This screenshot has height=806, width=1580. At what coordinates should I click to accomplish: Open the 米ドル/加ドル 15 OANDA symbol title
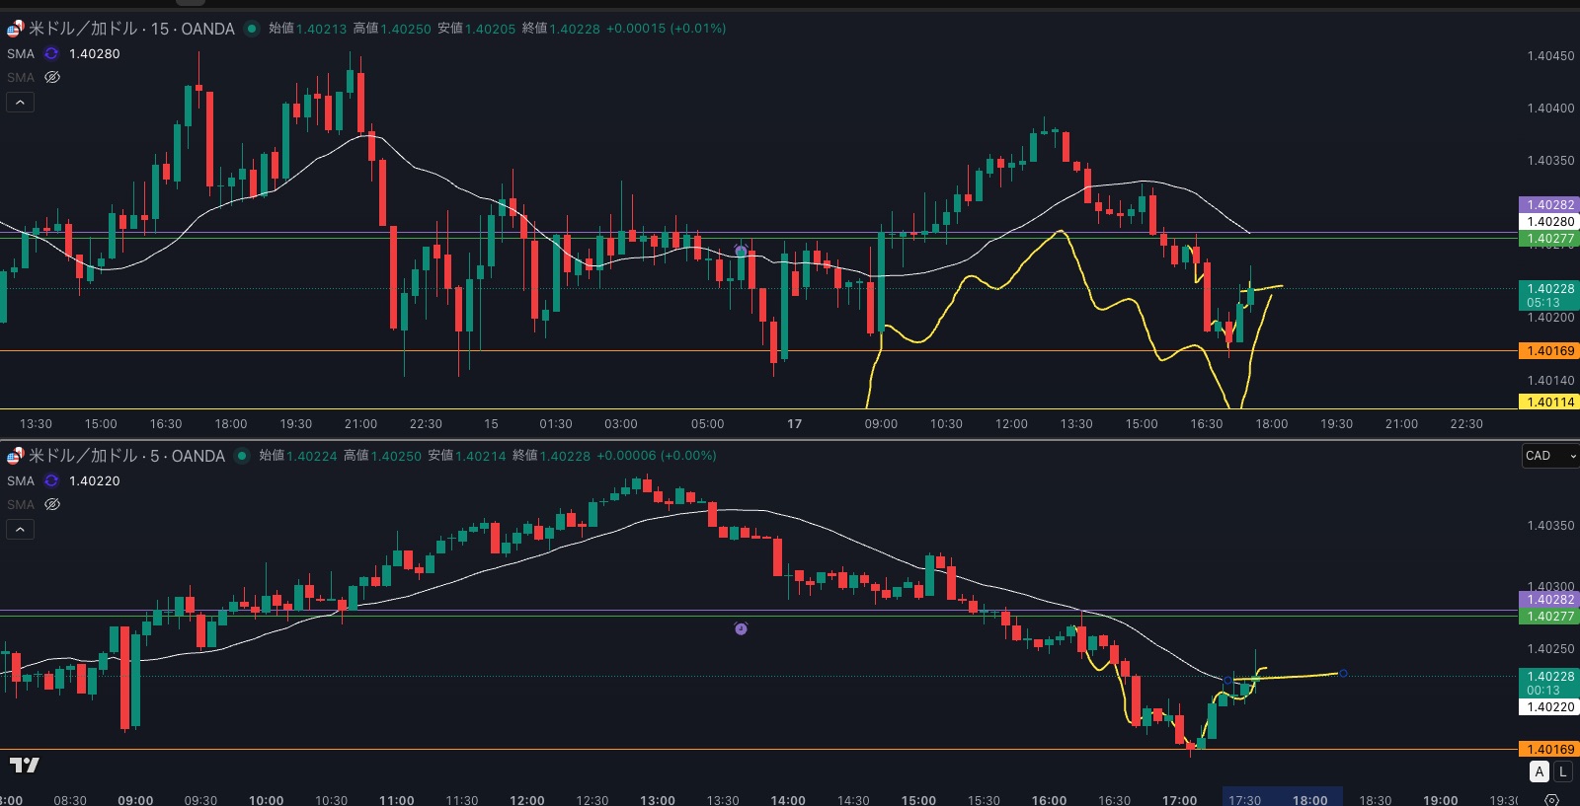(x=131, y=29)
